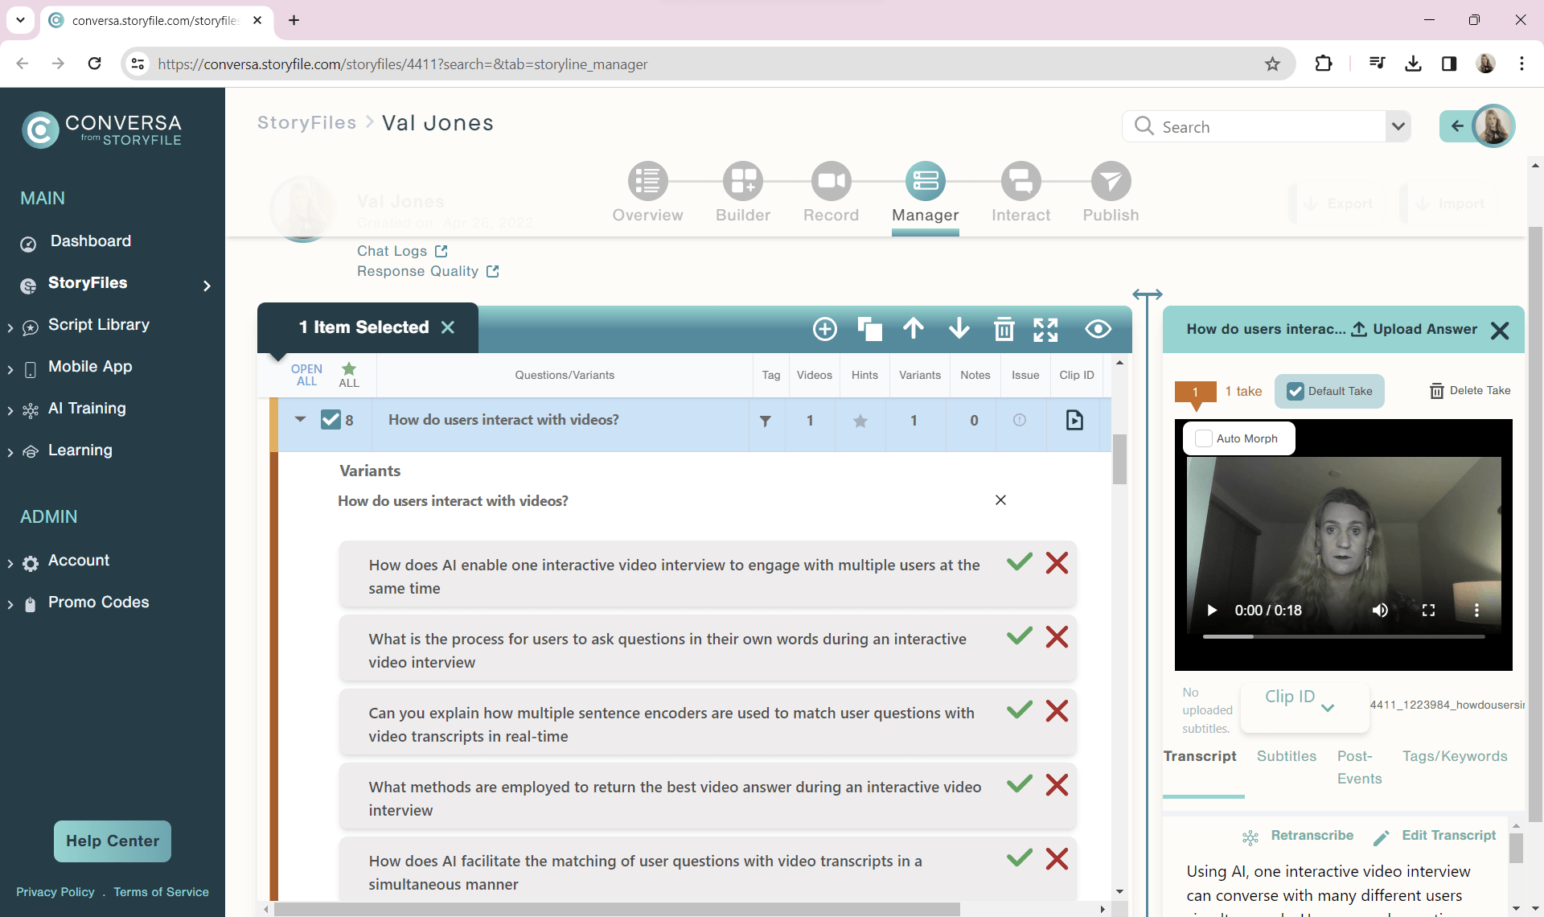Click the trash icon in selection toolbar
The image size is (1544, 917).
click(x=1004, y=329)
